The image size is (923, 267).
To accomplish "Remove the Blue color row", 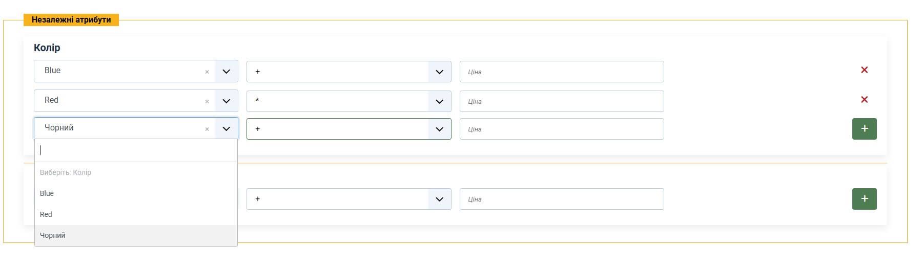I will (864, 70).
